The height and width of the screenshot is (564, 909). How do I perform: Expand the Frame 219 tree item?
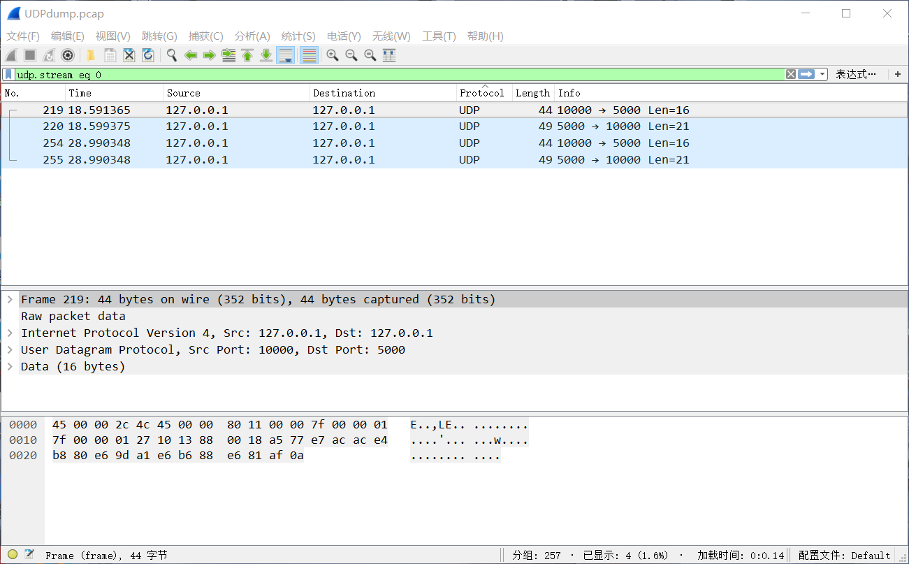pos(10,299)
